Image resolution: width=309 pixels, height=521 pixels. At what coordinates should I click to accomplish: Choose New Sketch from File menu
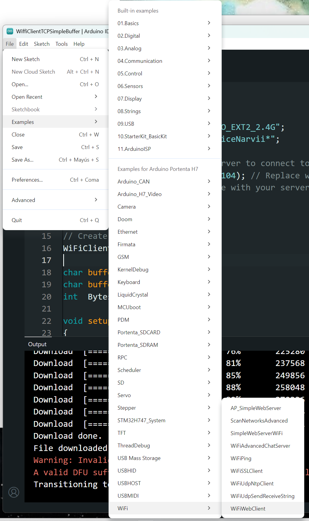coord(55,59)
